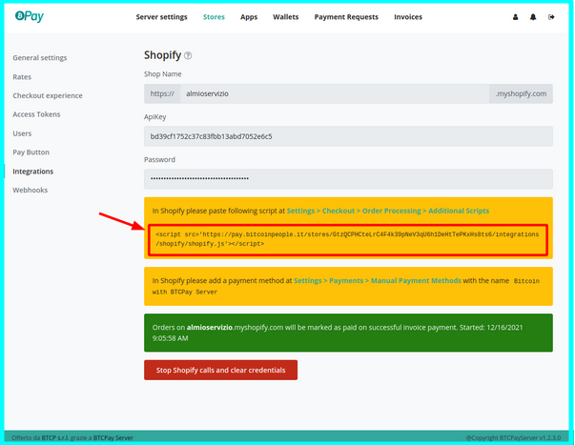Open the user account icon

coord(515,17)
